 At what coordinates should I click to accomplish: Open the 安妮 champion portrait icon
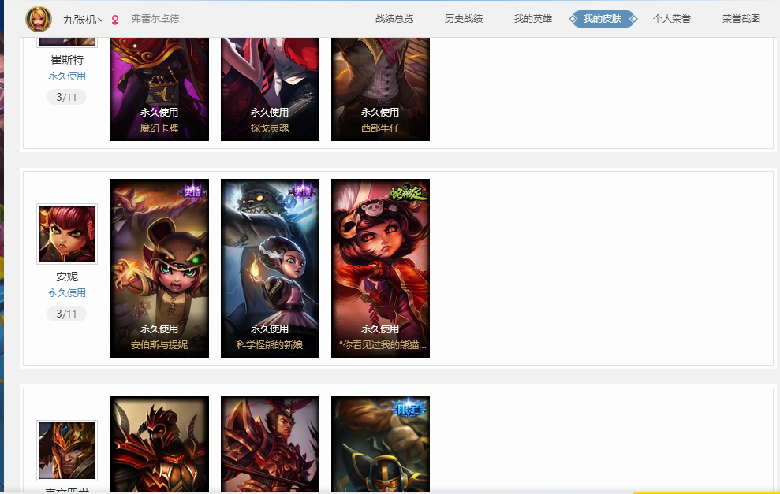point(67,233)
